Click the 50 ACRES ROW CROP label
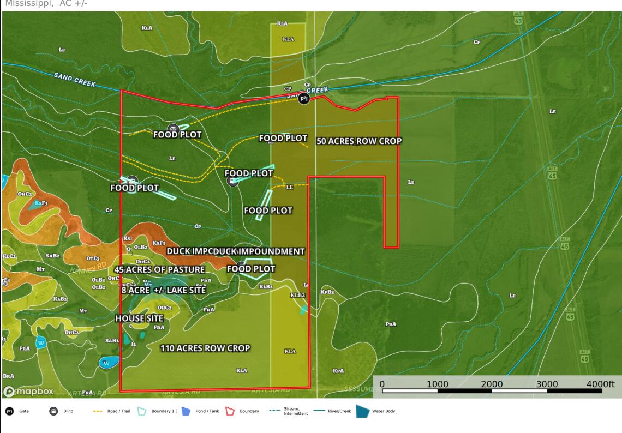Screen dimensions: 622x433 point(359,141)
